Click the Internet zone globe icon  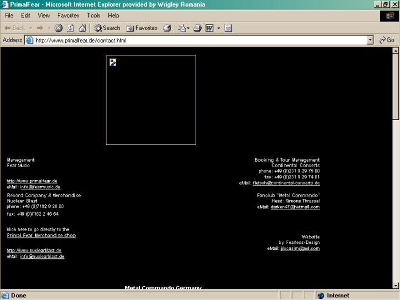[321, 296]
